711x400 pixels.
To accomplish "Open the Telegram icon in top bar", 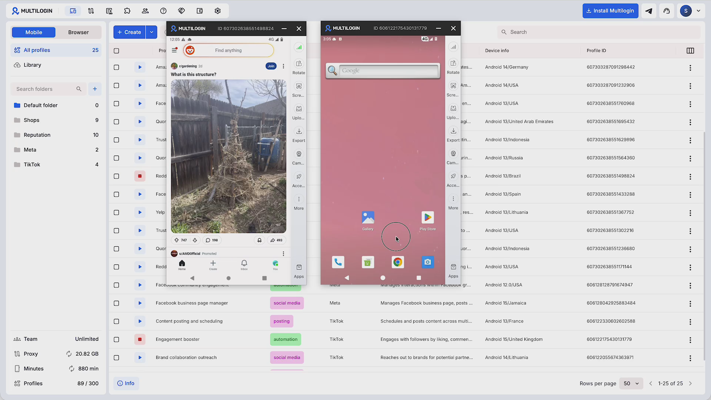I will point(649,11).
